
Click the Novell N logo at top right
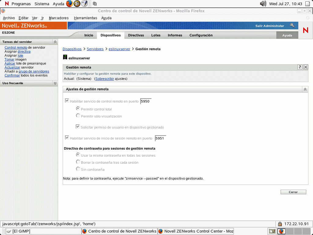point(305,30)
